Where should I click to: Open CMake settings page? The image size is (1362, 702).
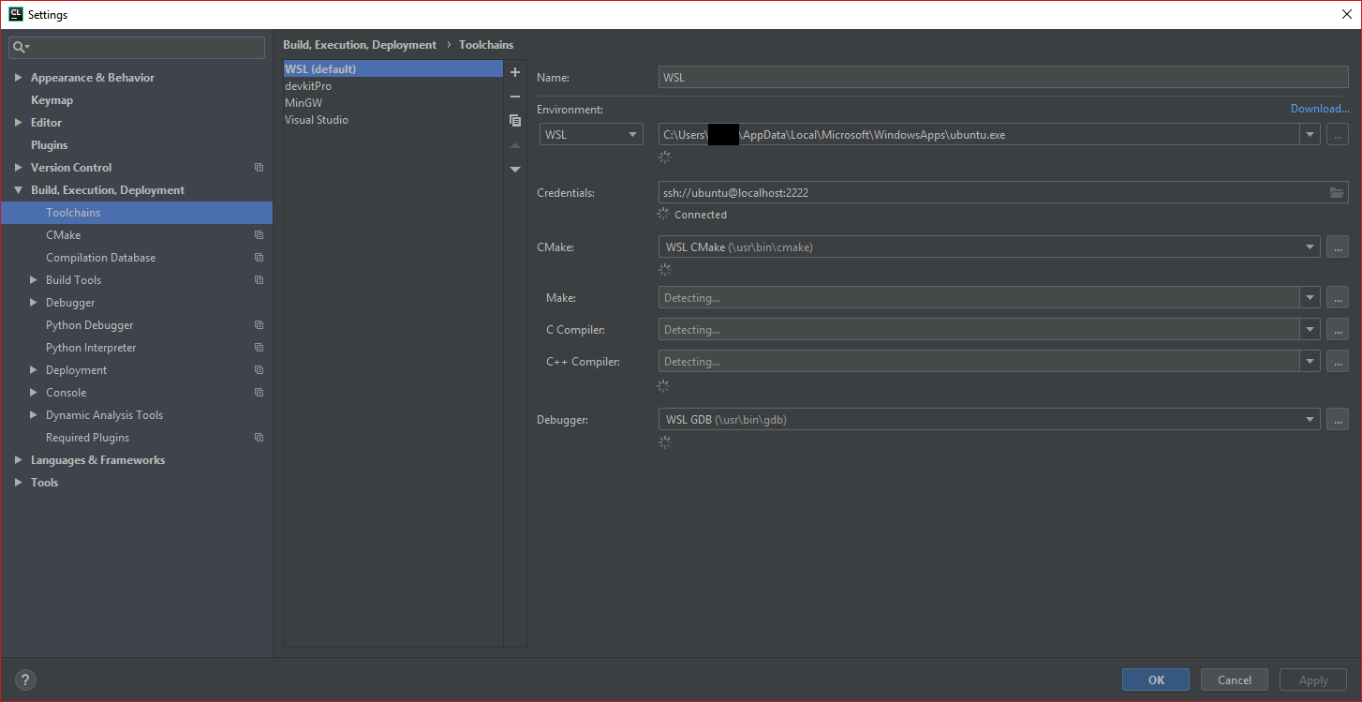pos(64,235)
